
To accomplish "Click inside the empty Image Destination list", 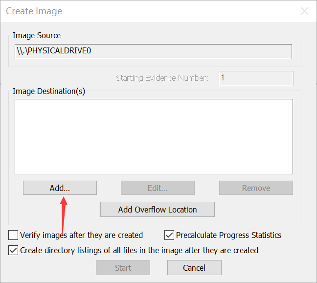I will coord(154,137).
